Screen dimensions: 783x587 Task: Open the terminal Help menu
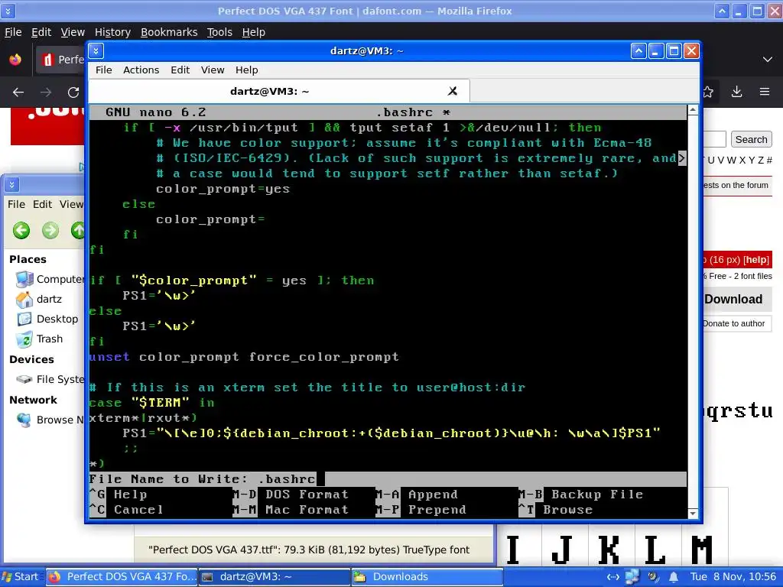[x=247, y=70]
